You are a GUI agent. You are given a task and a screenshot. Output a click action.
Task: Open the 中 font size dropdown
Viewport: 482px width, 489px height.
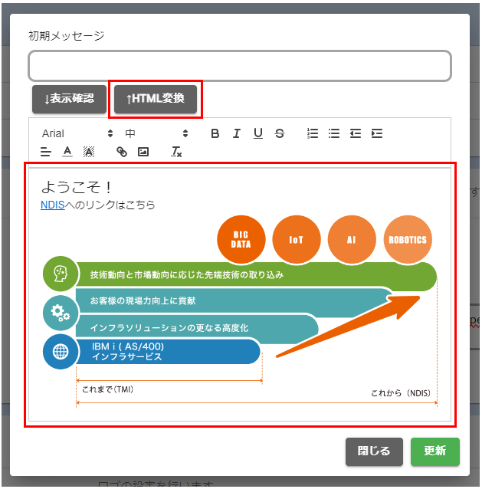tap(156, 133)
